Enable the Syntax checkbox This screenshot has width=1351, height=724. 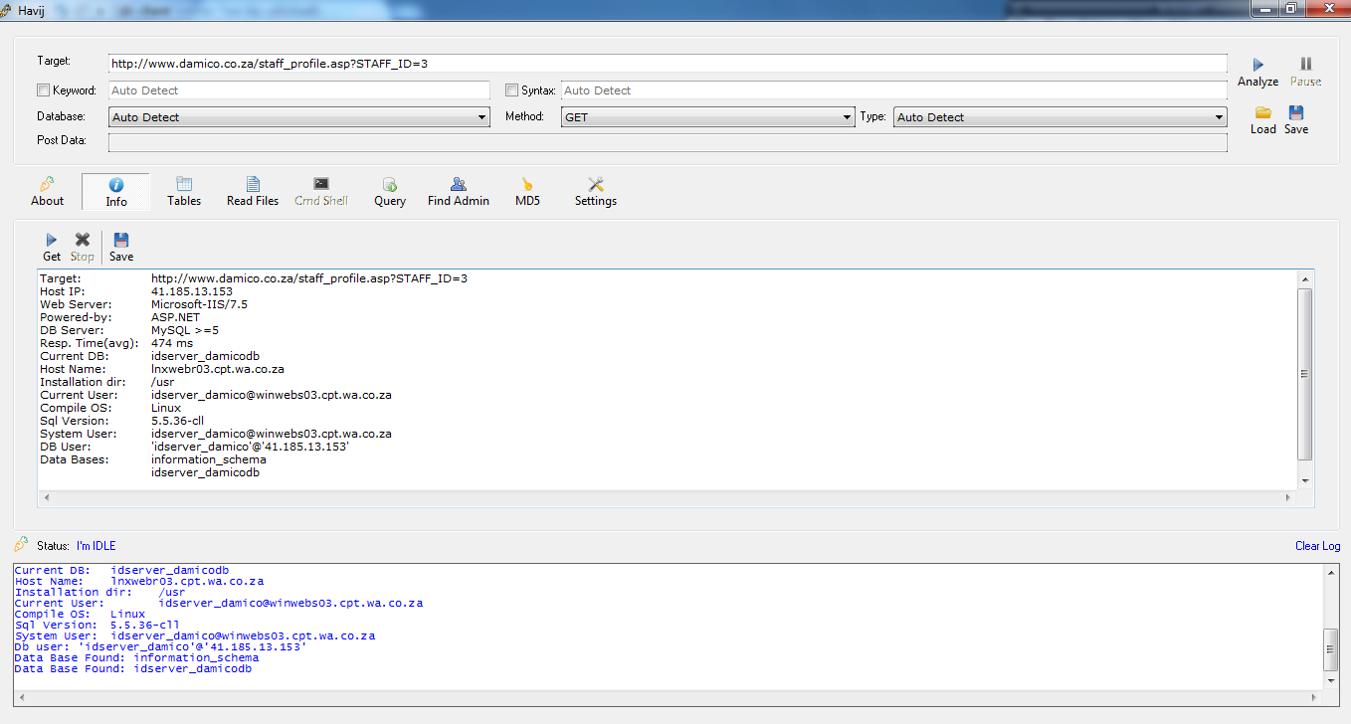[x=512, y=90]
